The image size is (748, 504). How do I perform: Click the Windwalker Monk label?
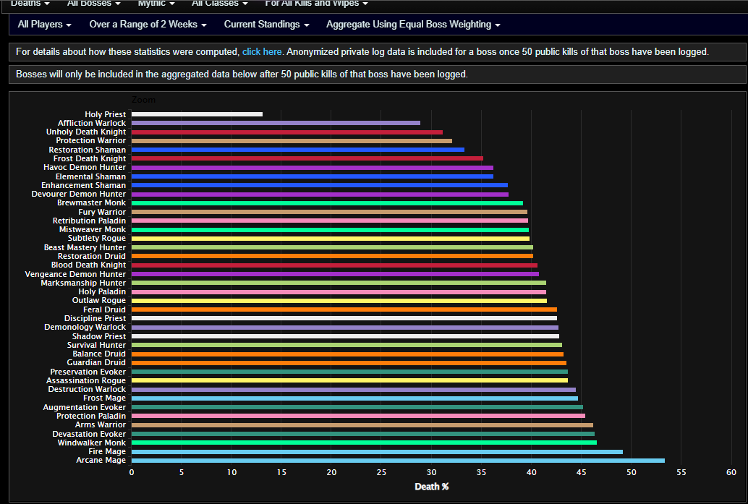(x=92, y=443)
